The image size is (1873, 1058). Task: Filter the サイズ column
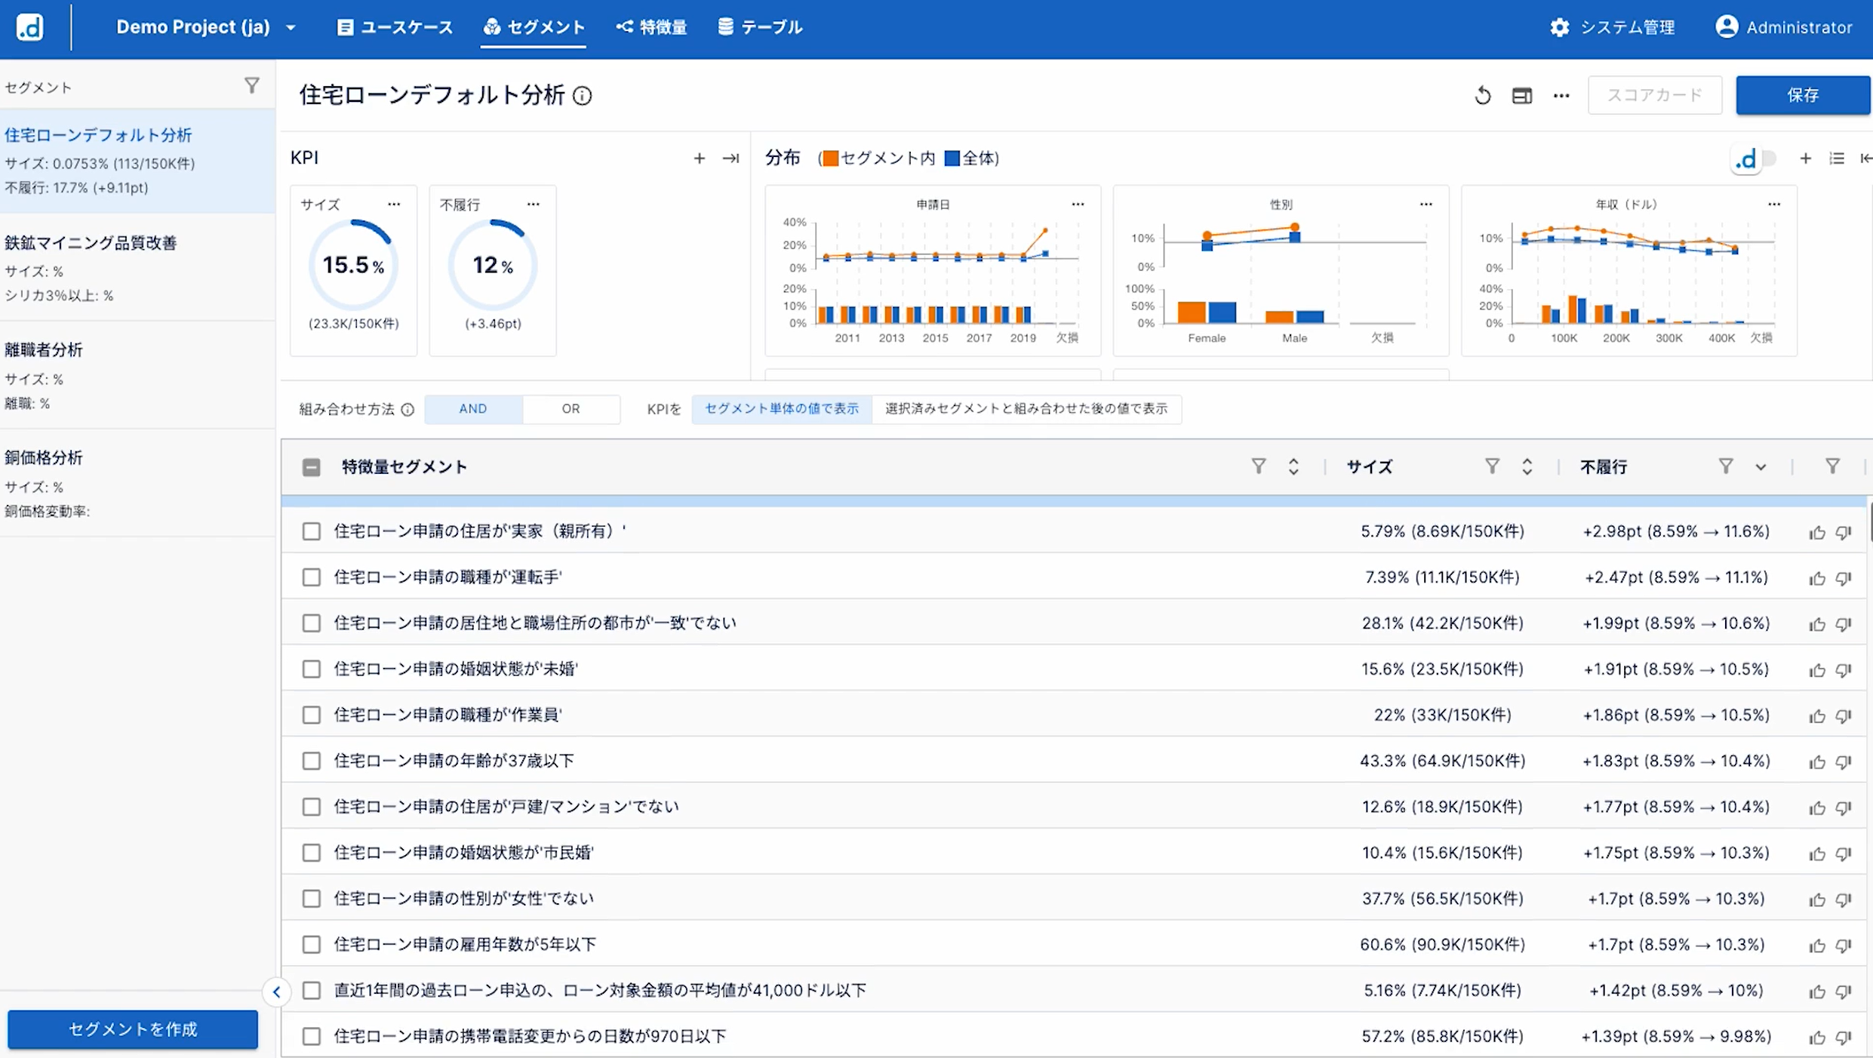(1492, 466)
